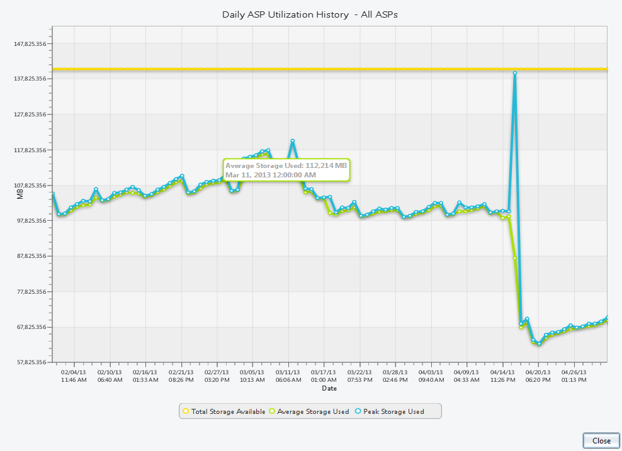Click the 147,825.356 y-axis label

(x=30, y=43)
